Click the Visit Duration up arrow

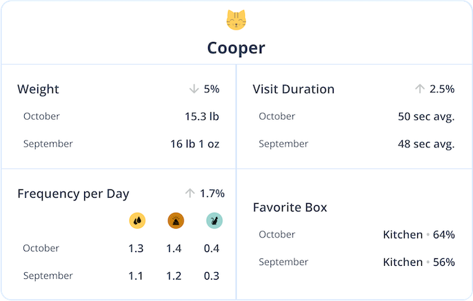pos(420,89)
